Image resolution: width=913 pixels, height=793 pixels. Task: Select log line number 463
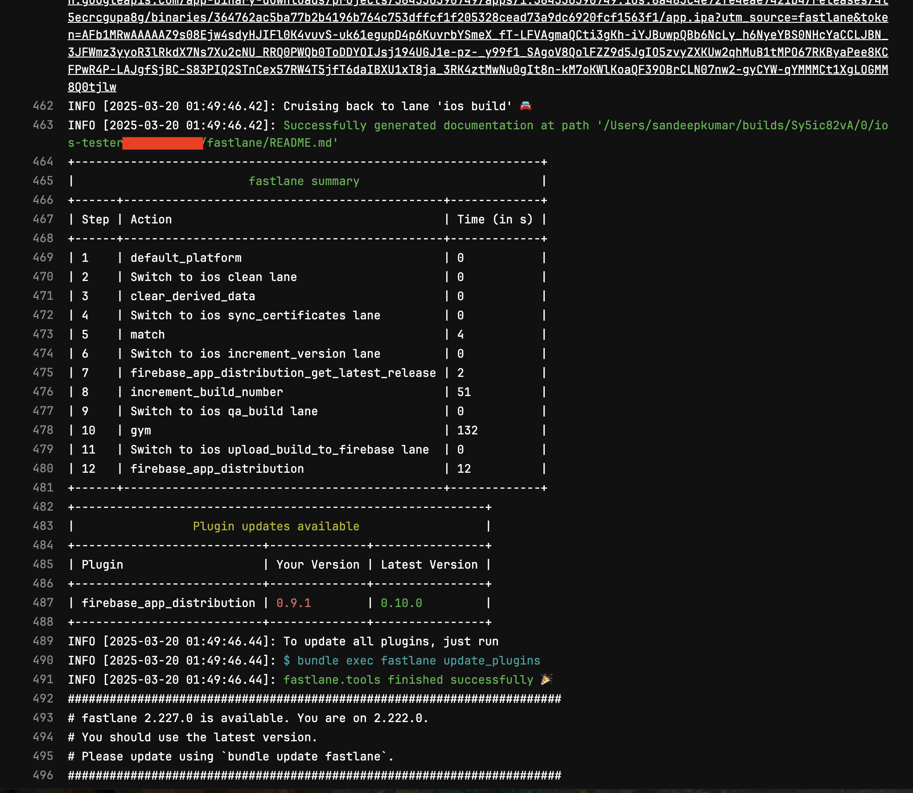coord(43,125)
